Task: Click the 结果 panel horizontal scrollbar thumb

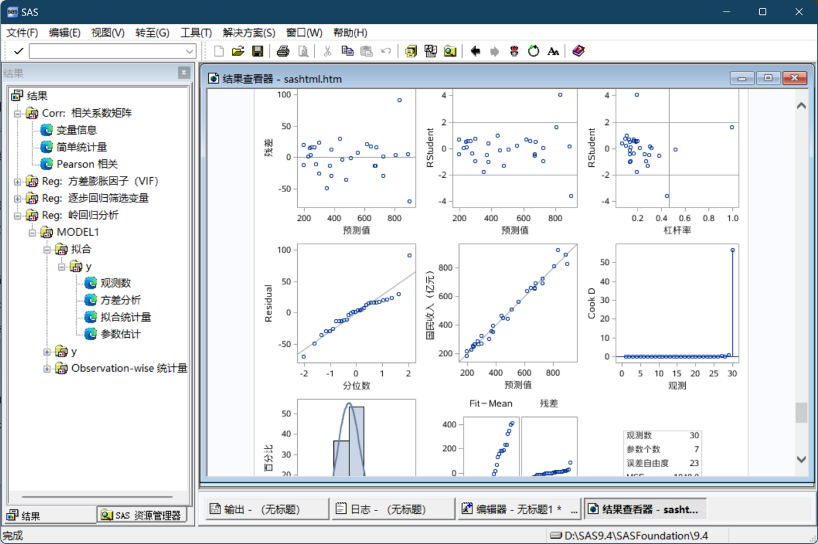Action: coord(97,497)
